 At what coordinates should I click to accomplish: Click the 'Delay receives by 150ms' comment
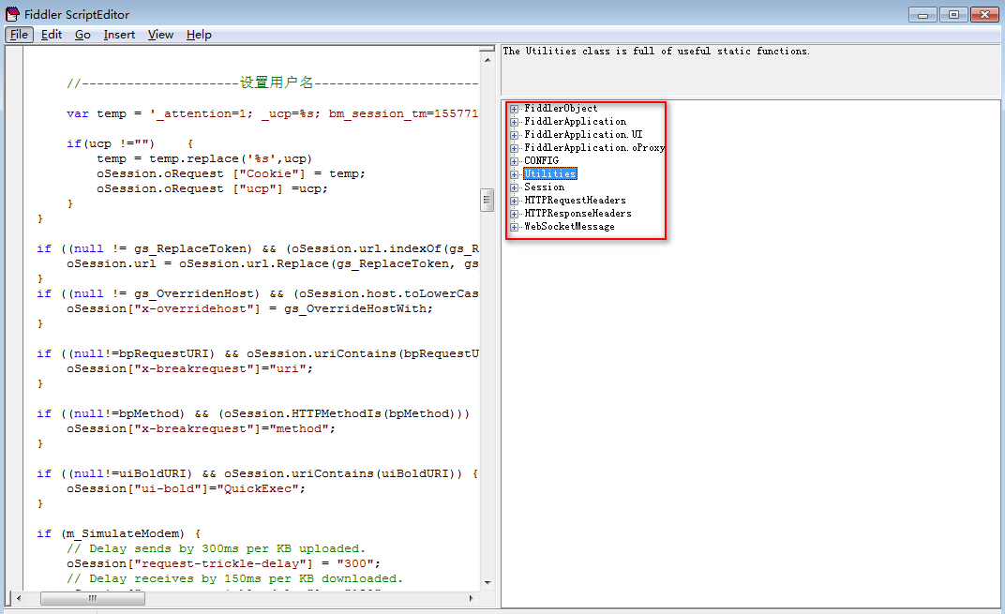[x=234, y=578]
